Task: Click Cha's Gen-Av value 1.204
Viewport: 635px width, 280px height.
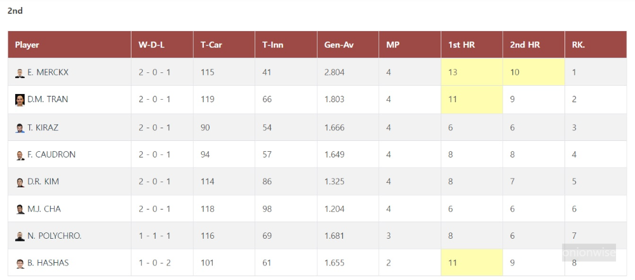Action: tap(335, 209)
